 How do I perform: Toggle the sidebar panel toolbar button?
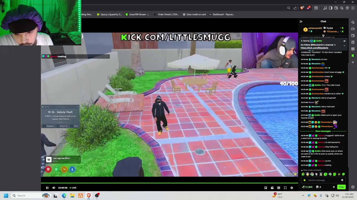click(x=331, y=8)
